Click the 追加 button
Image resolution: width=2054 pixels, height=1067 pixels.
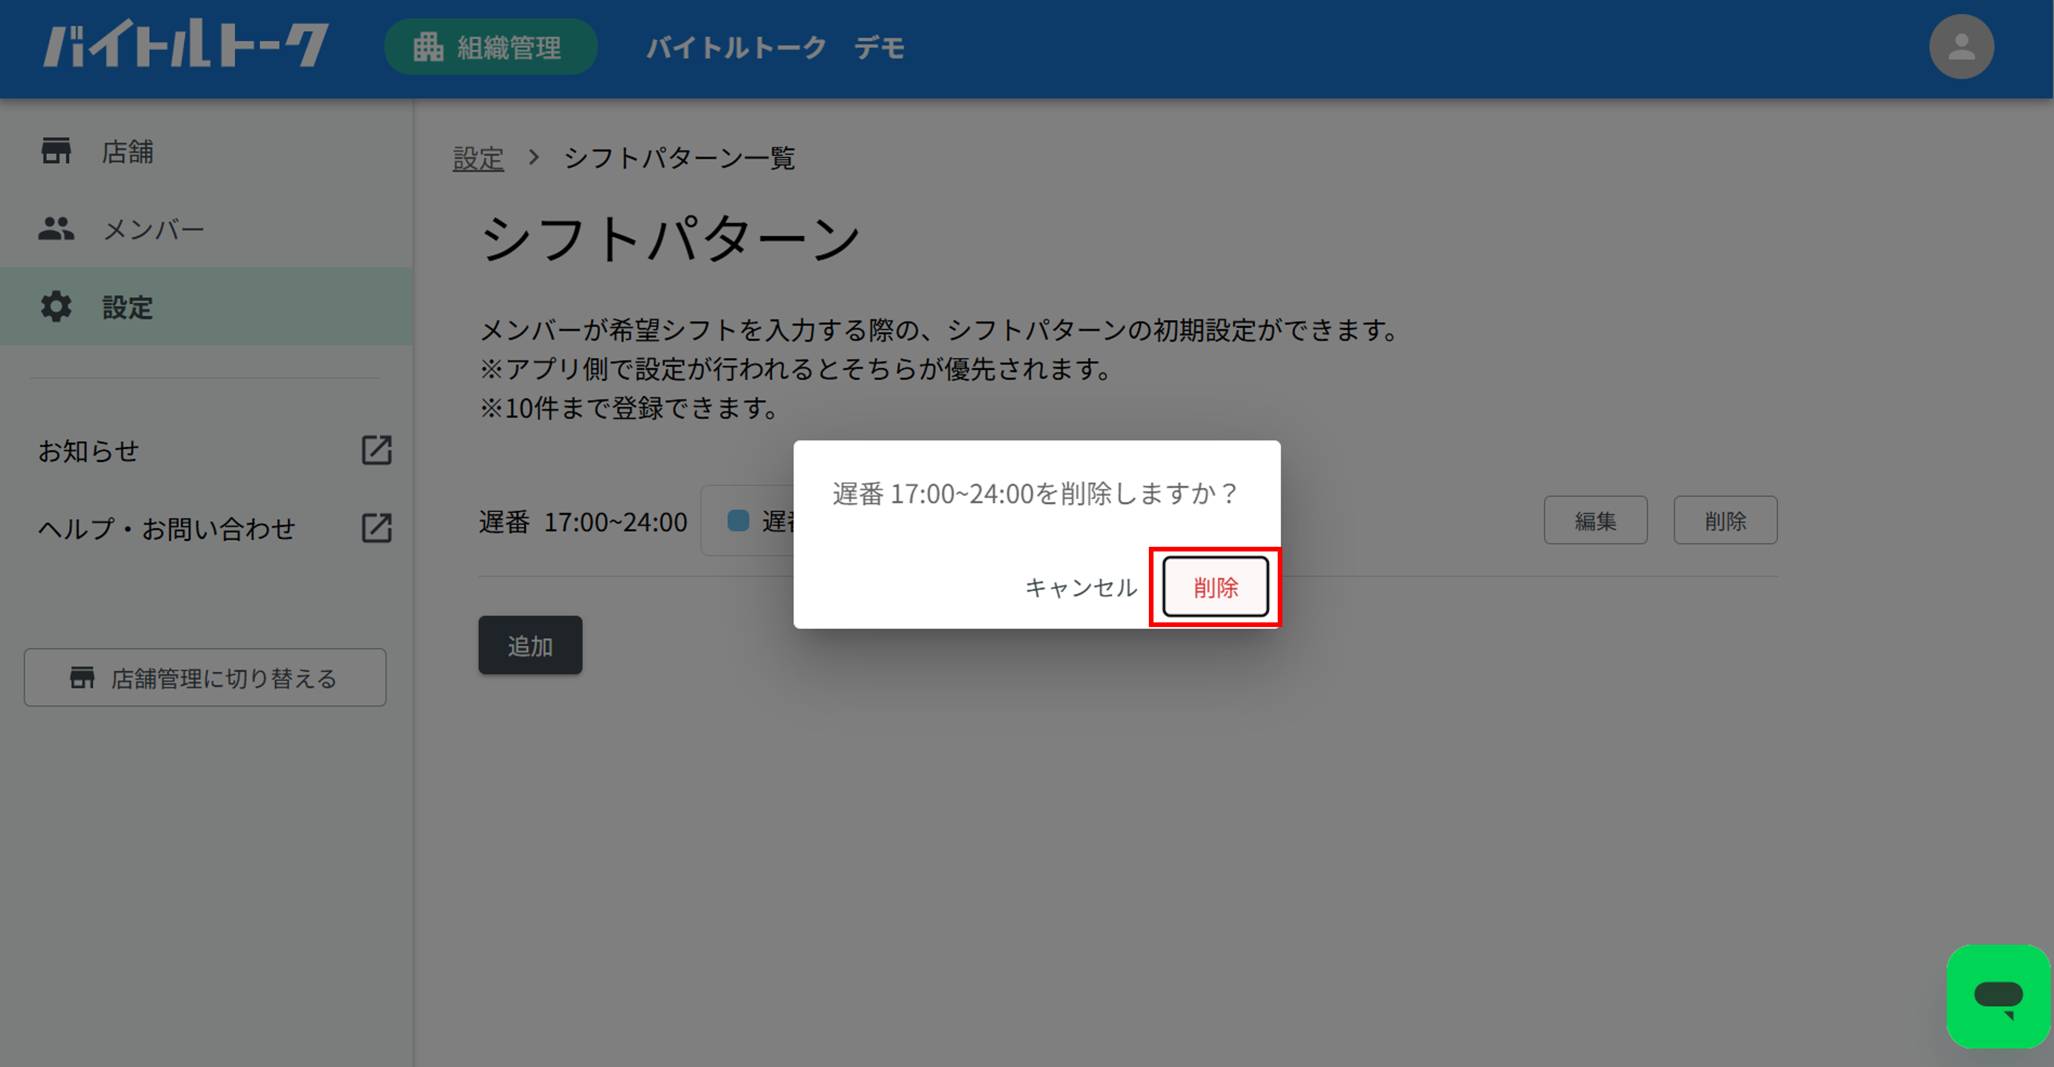coord(530,645)
